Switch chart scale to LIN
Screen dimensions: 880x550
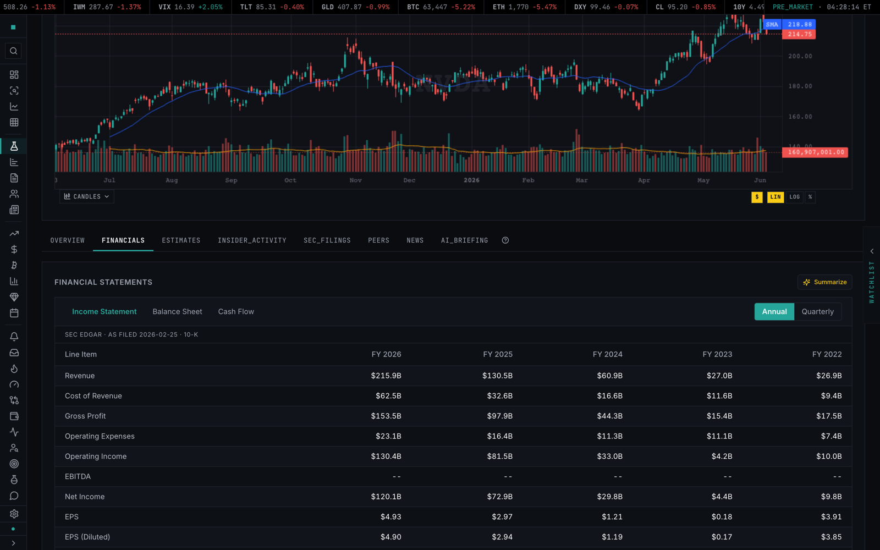[776, 197]
